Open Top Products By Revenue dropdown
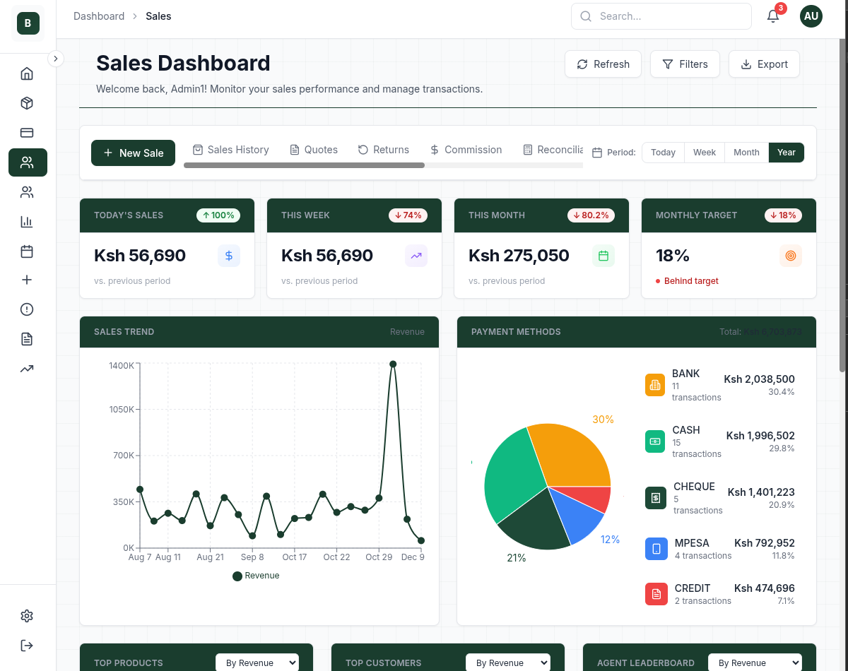 click(257, 663)
